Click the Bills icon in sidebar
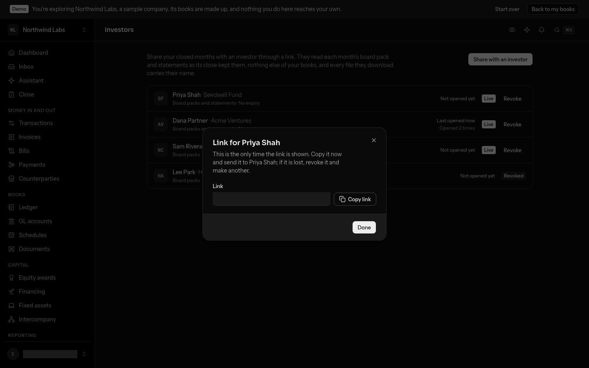 (11, 151)
